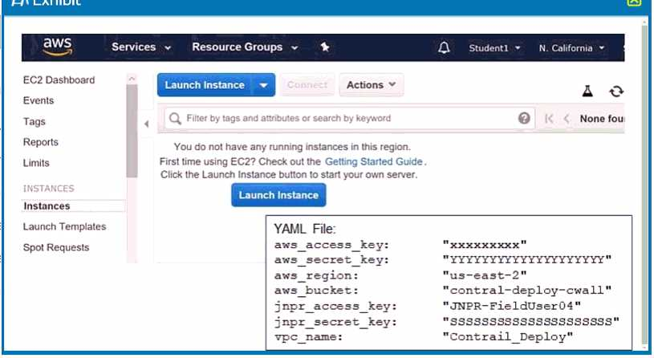Click the AWS logo home icon
654x358 pixels.
(x=58, y=47)
